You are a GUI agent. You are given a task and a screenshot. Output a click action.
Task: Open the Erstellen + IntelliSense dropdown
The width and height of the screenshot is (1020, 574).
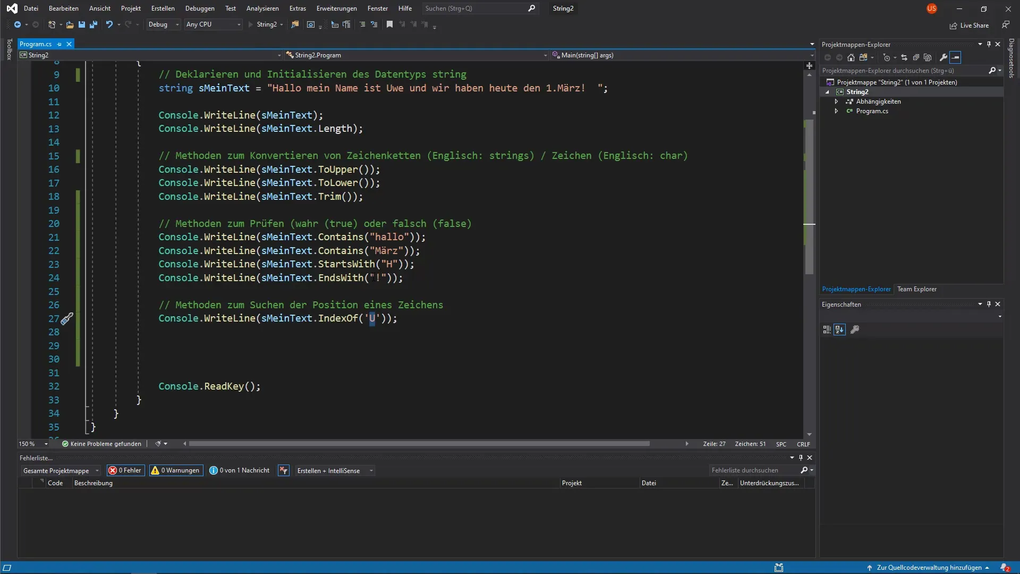[x=334, y=470]
